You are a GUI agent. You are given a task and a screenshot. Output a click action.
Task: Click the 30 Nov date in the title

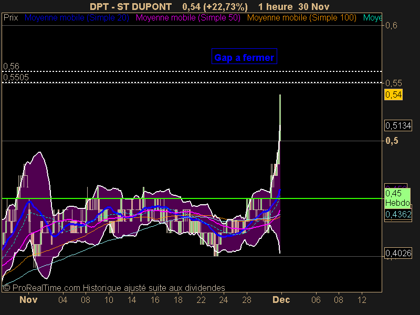pos(313,6)
